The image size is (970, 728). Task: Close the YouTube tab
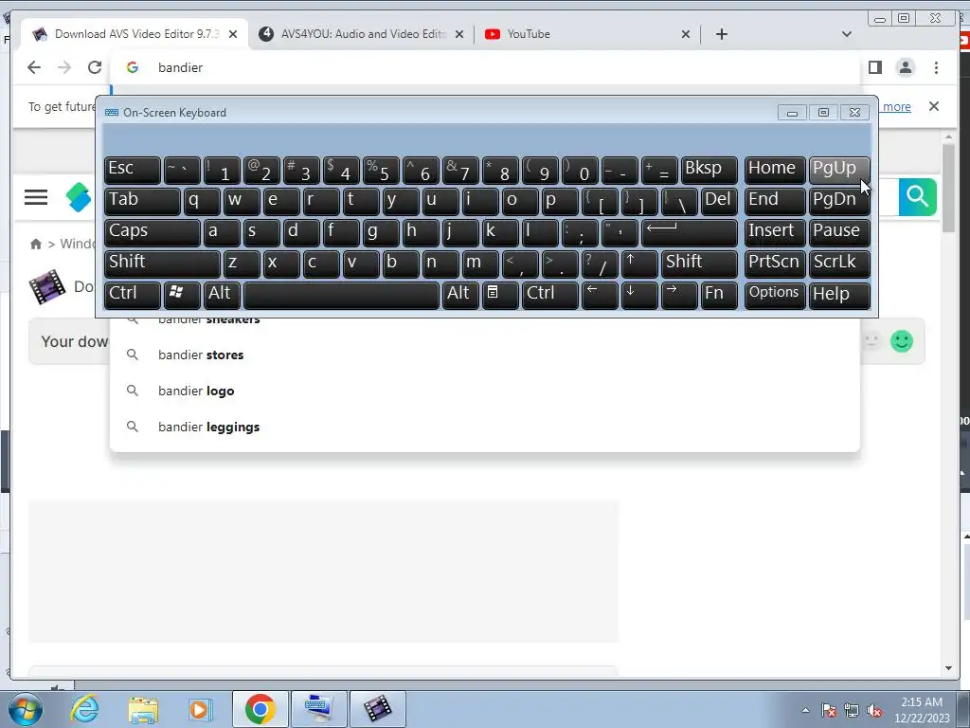(686, 34)
